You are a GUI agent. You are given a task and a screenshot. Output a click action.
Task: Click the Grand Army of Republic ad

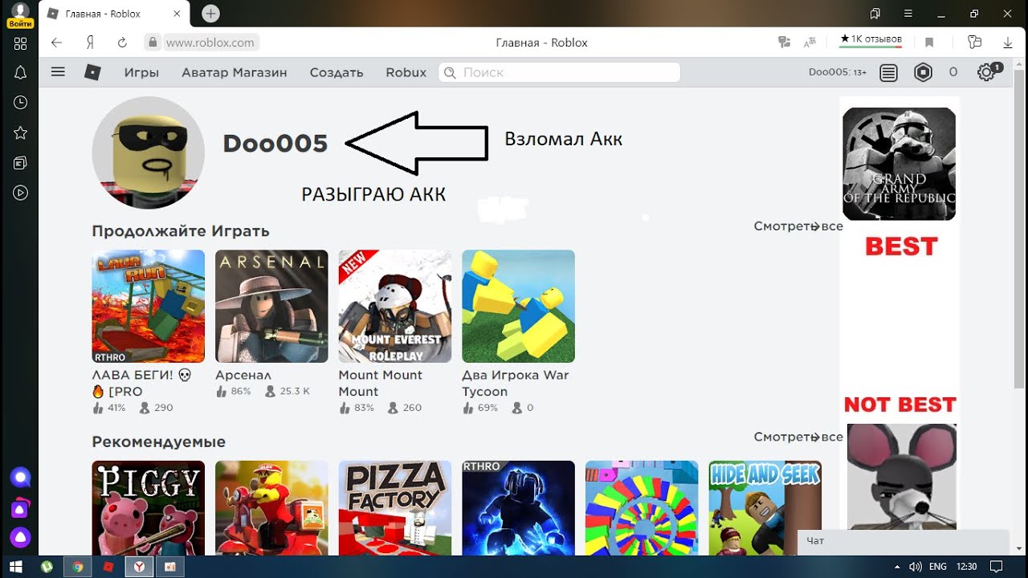coord(899,164)
